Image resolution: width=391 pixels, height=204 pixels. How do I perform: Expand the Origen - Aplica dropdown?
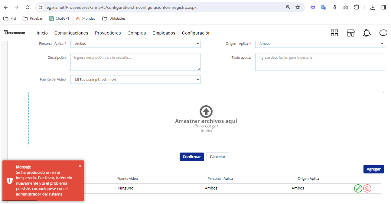pos(320,44)
